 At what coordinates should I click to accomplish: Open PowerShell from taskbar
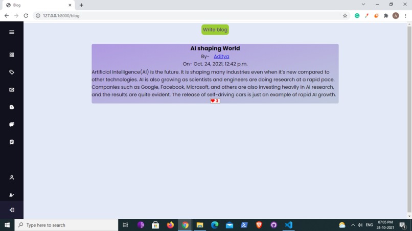(x=244, y=225)
